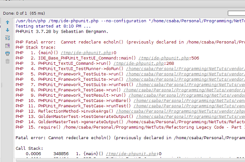
Task: Open file link on trace line 6 TestSuite->run()
Action: pos(185,79)
